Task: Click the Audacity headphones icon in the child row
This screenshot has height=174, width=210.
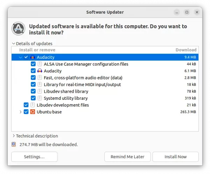Action: [x=40, y=71]
